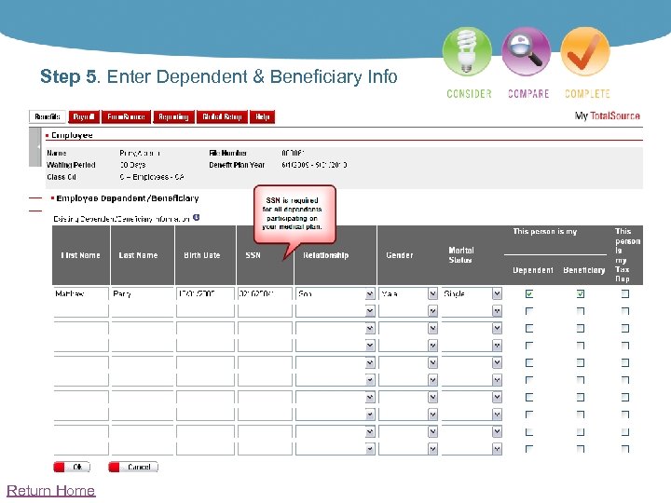
Task: Click the Cancel button
Action: click(x=133, y=467)
